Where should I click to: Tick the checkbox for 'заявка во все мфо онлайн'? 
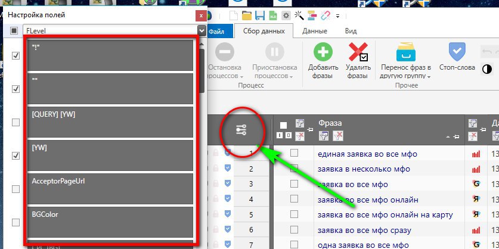click(x=294, y=199)
